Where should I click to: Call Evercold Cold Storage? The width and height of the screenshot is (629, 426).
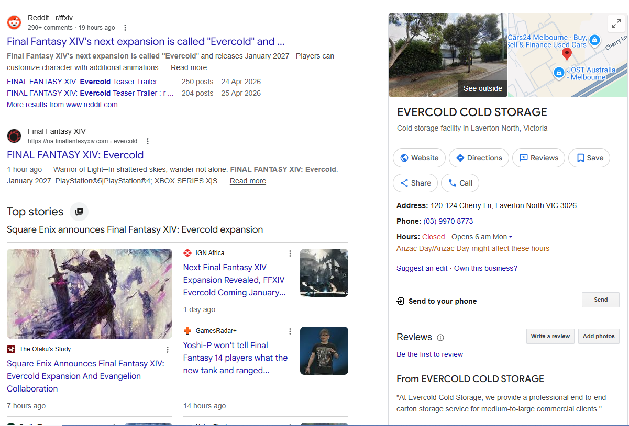[460, 183]
